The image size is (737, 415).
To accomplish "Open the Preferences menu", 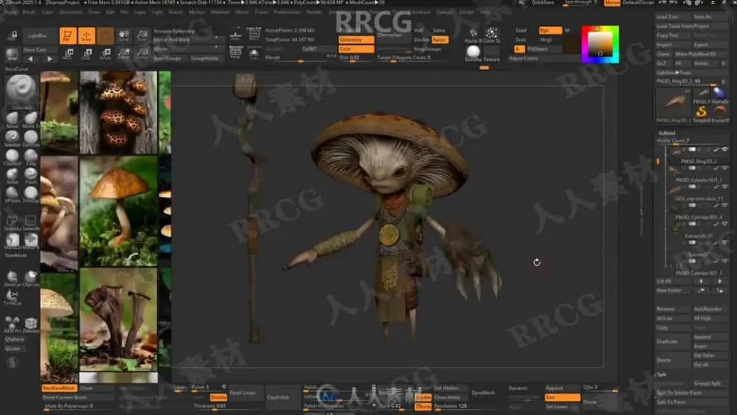I will pos(287,12).
